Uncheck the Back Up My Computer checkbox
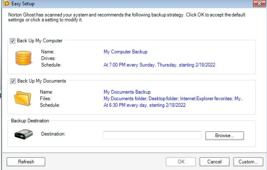Image resolution: width=267 pixels, height=170 pixels. [x=13, y=41]
